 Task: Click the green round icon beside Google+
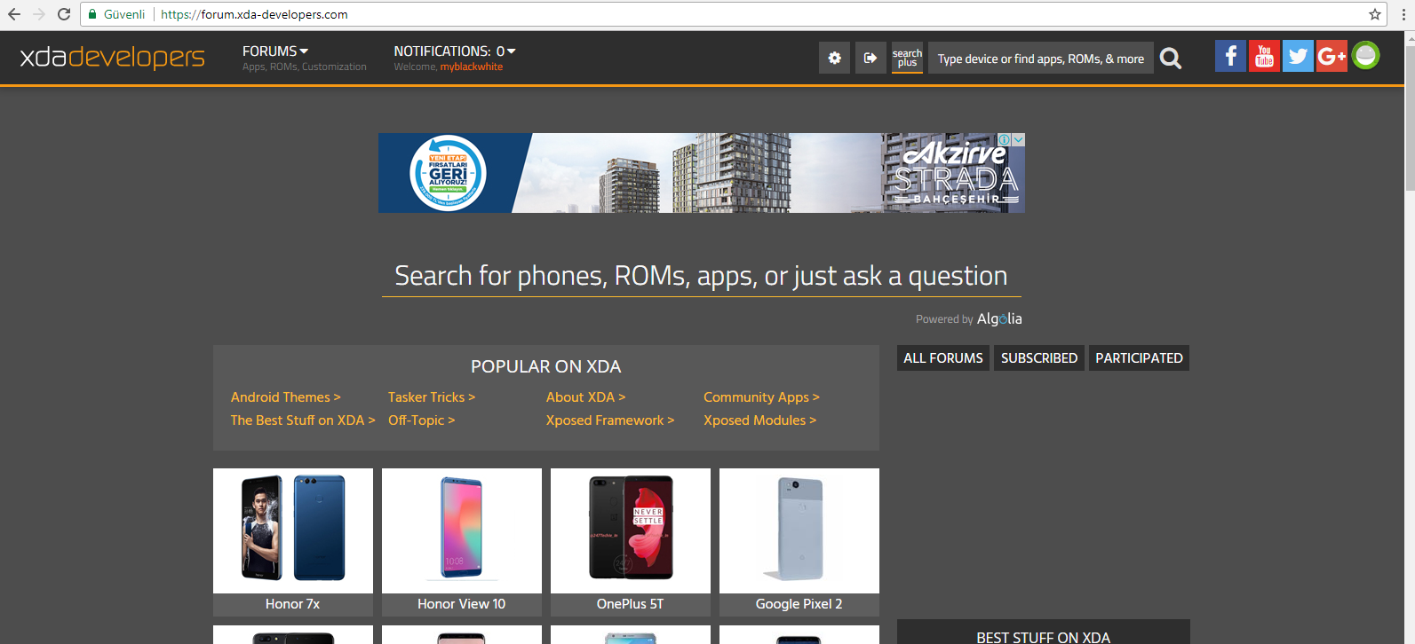(1366, 55)
